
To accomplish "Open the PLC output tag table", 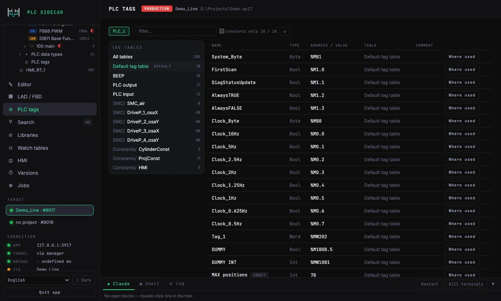I will 157,85.
